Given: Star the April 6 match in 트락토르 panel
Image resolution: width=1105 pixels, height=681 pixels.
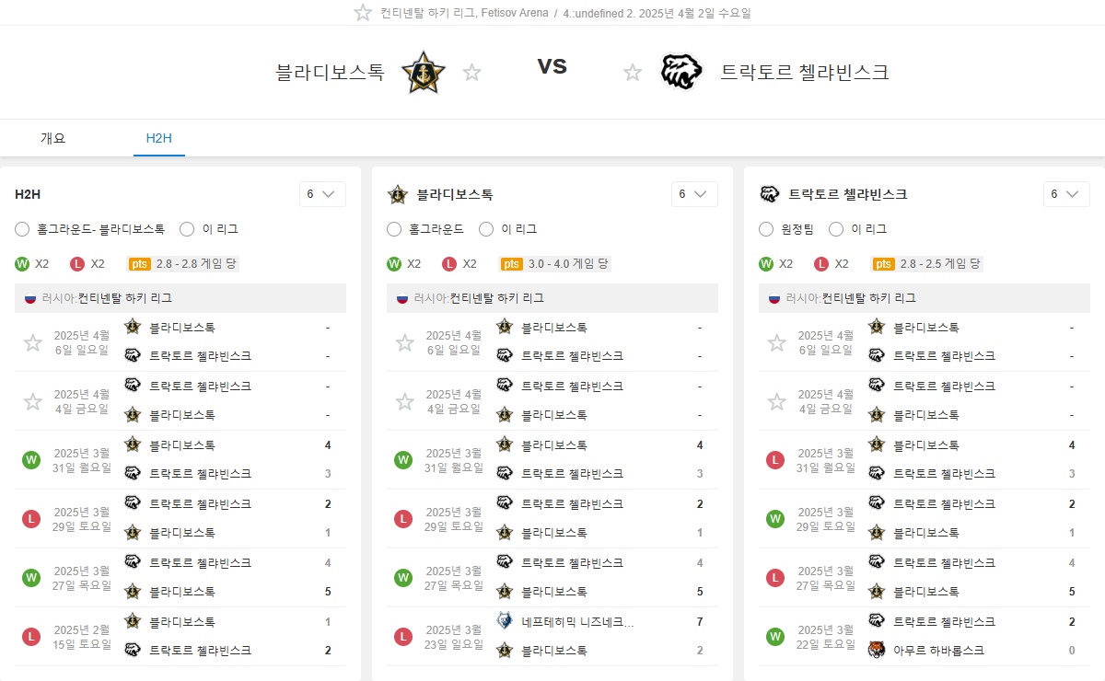Looking at the screenshot, I should (777, 342).
